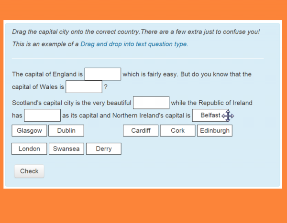Click the Republic of Ireland blank box
The height and width of the screenshot is (223, 287).
coord(42,115)
